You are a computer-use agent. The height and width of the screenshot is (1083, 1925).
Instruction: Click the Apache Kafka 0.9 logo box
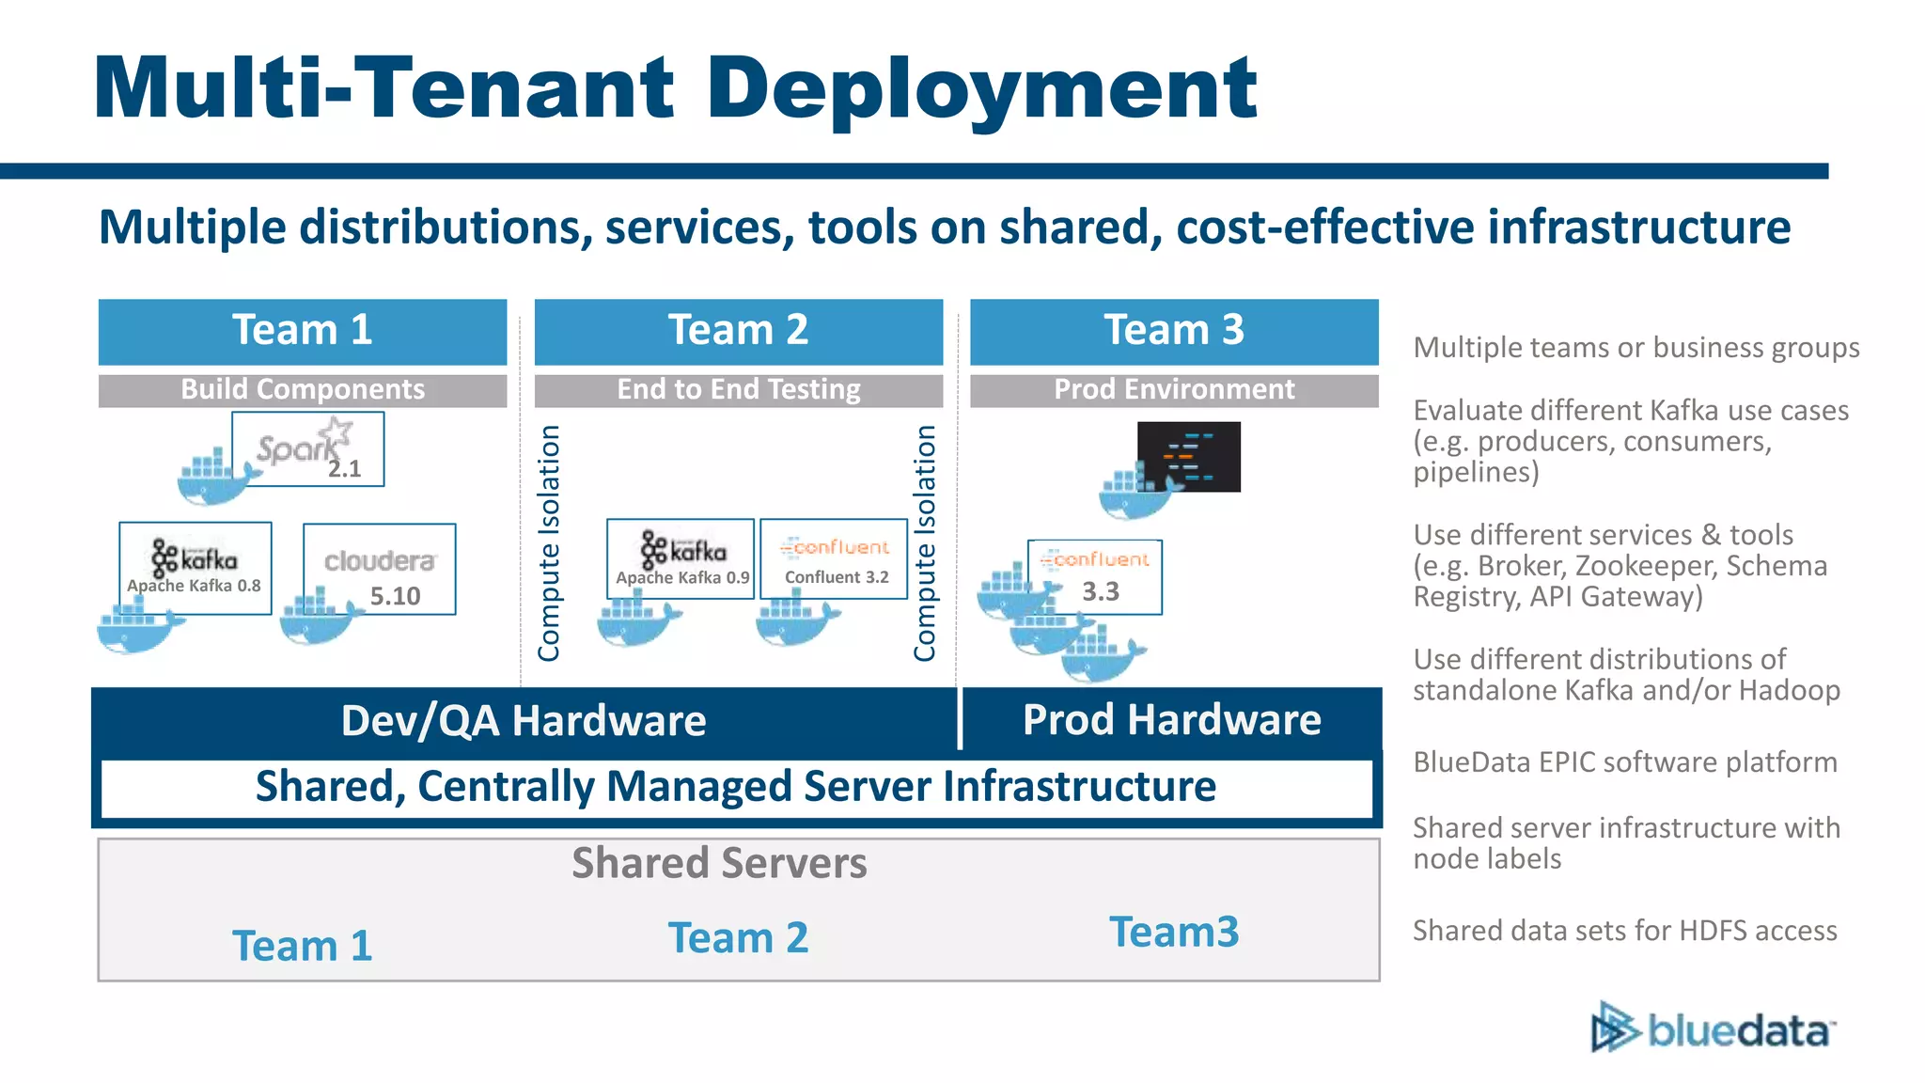(681, 558)
